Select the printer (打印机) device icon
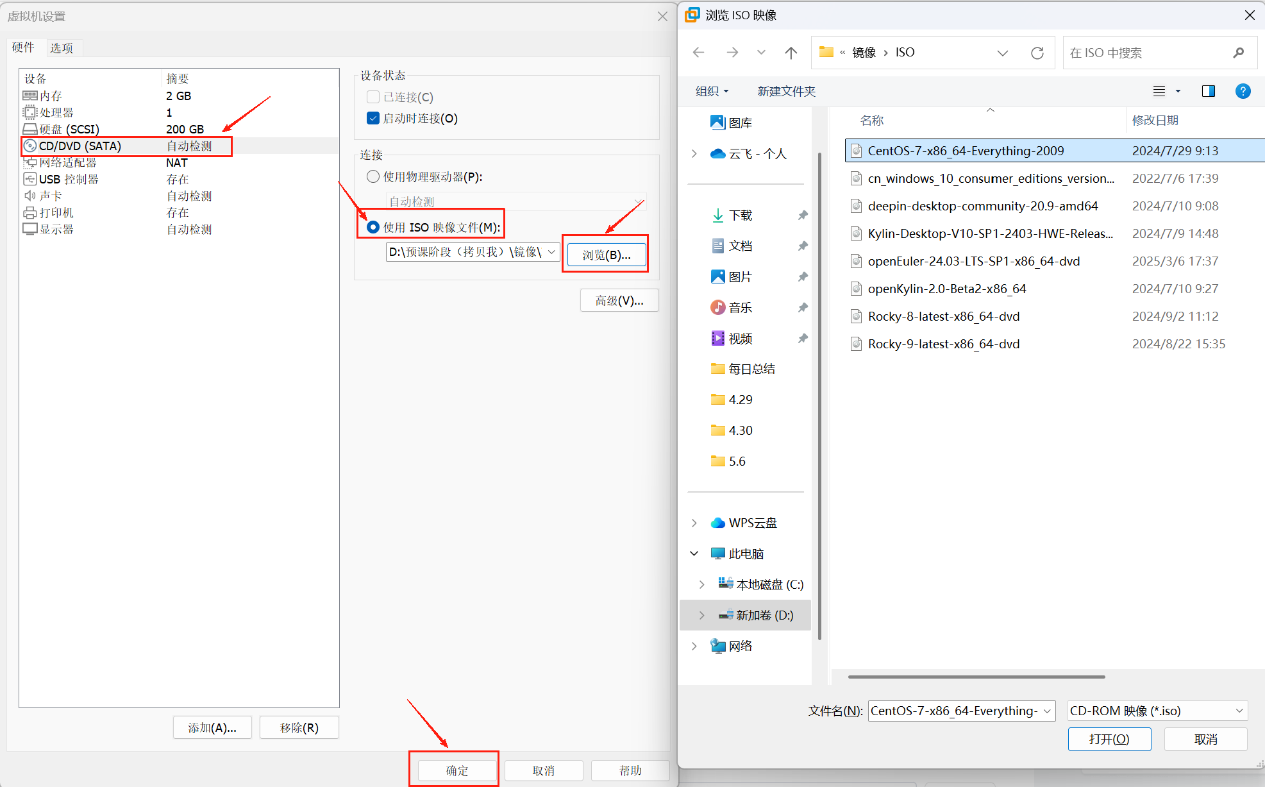The image size is (1265, 787). point(30,212)
